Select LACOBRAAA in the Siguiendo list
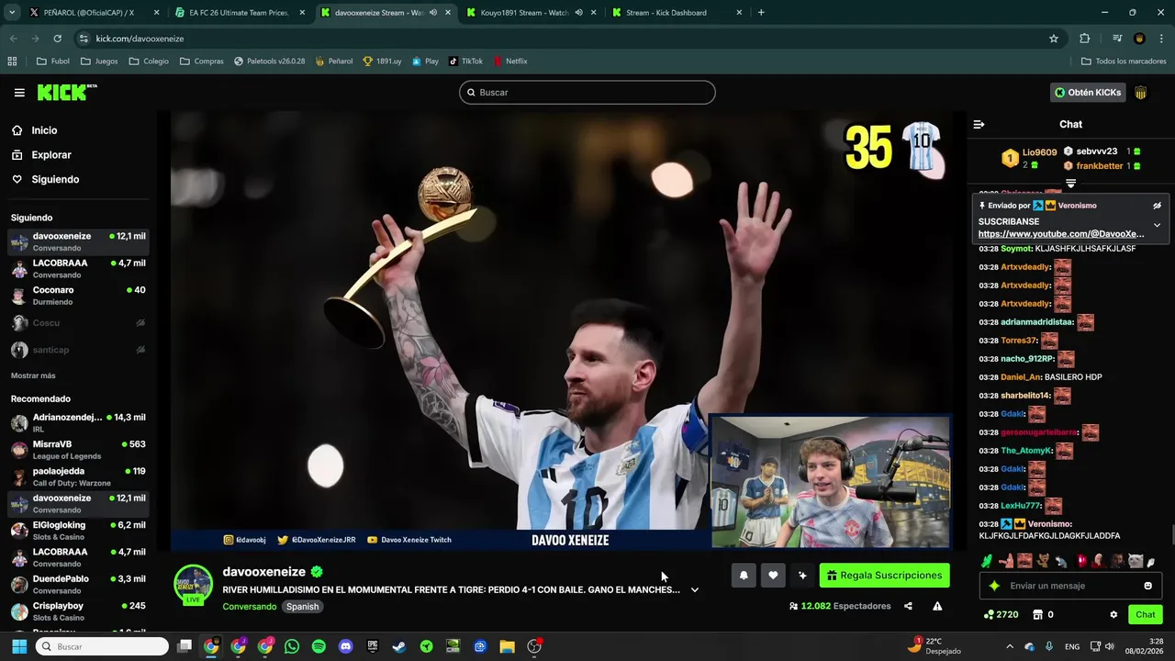 pos(77,268)
